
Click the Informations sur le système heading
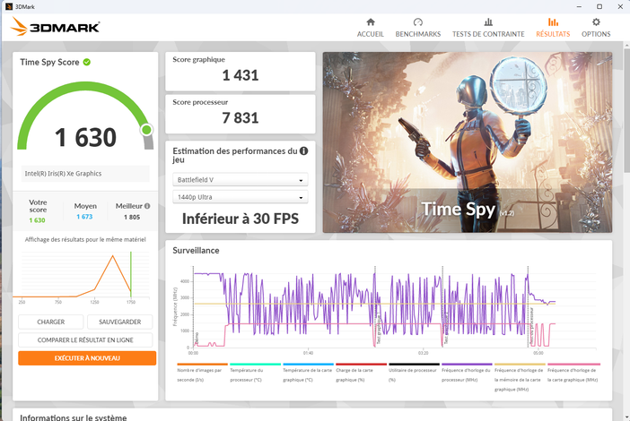pyautogui.click(x=73, y=417)
